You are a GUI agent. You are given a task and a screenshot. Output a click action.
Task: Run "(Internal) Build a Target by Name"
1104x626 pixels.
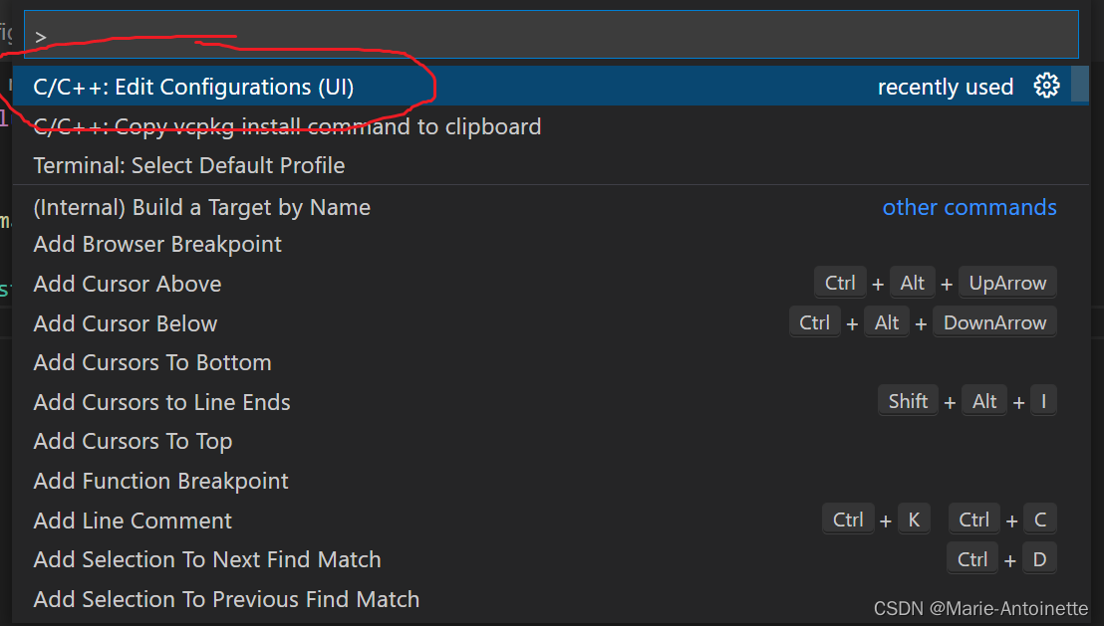click(x=201, y=207)
